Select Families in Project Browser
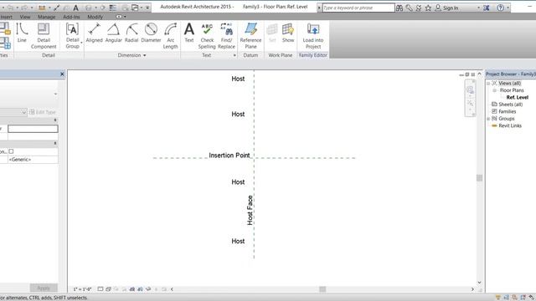 point(507,111)
